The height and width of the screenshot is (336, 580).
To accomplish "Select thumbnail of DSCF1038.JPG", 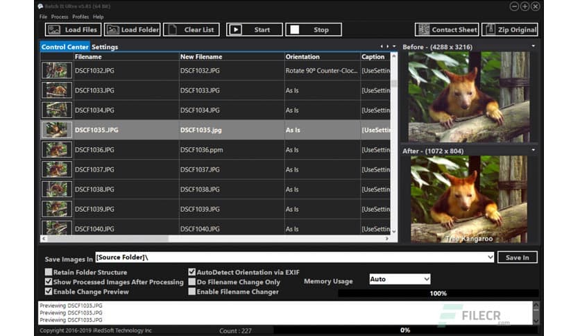I will 57,189.
